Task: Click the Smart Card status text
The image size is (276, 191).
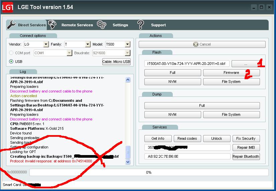Action: tap(22, 185)
